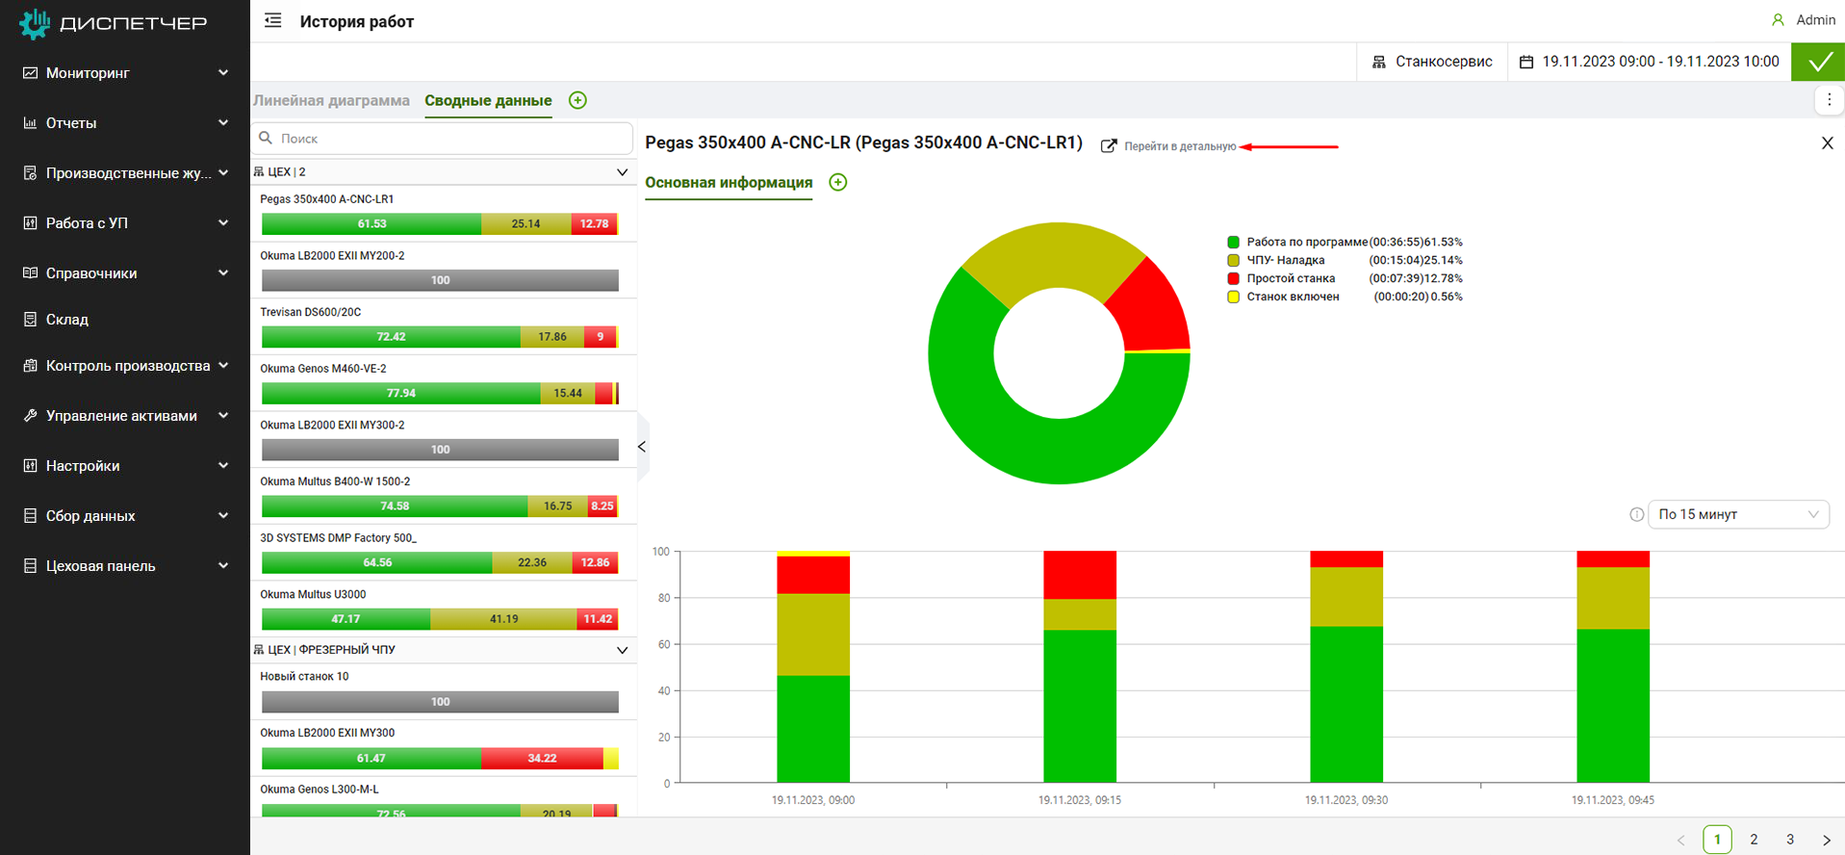This screenshot has height=855, width=1845.
Task: Open the calendar date range picker icon
Action: [1525, 62]
